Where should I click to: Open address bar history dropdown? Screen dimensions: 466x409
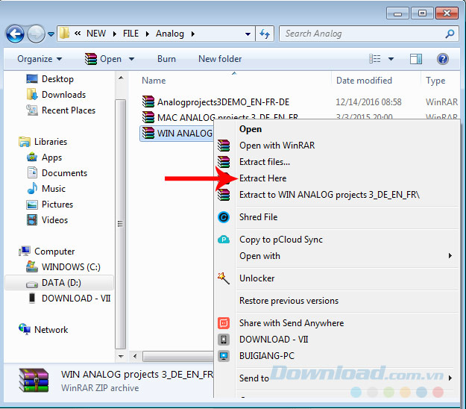click(x=248, y=34)
